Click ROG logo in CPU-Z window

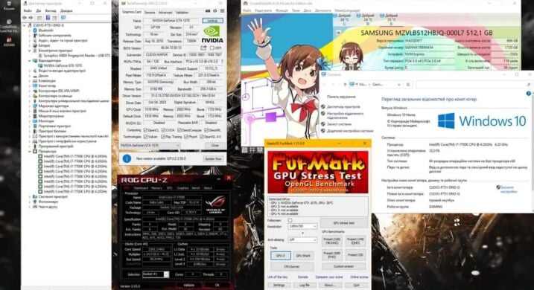[x=215, y=204]
